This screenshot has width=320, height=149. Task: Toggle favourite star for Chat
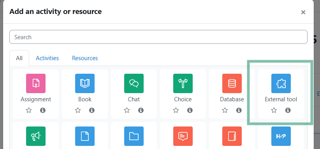127,110
